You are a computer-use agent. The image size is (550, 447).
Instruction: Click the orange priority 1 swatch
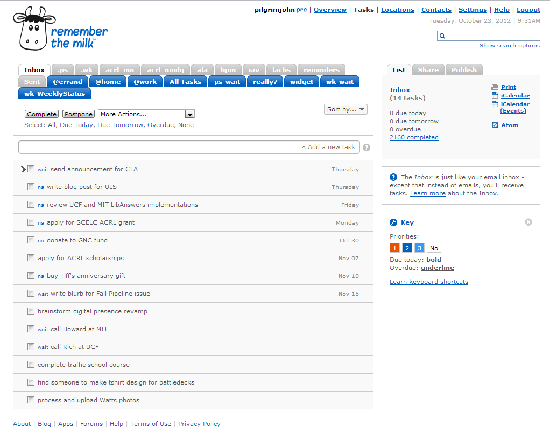(394, 248)
